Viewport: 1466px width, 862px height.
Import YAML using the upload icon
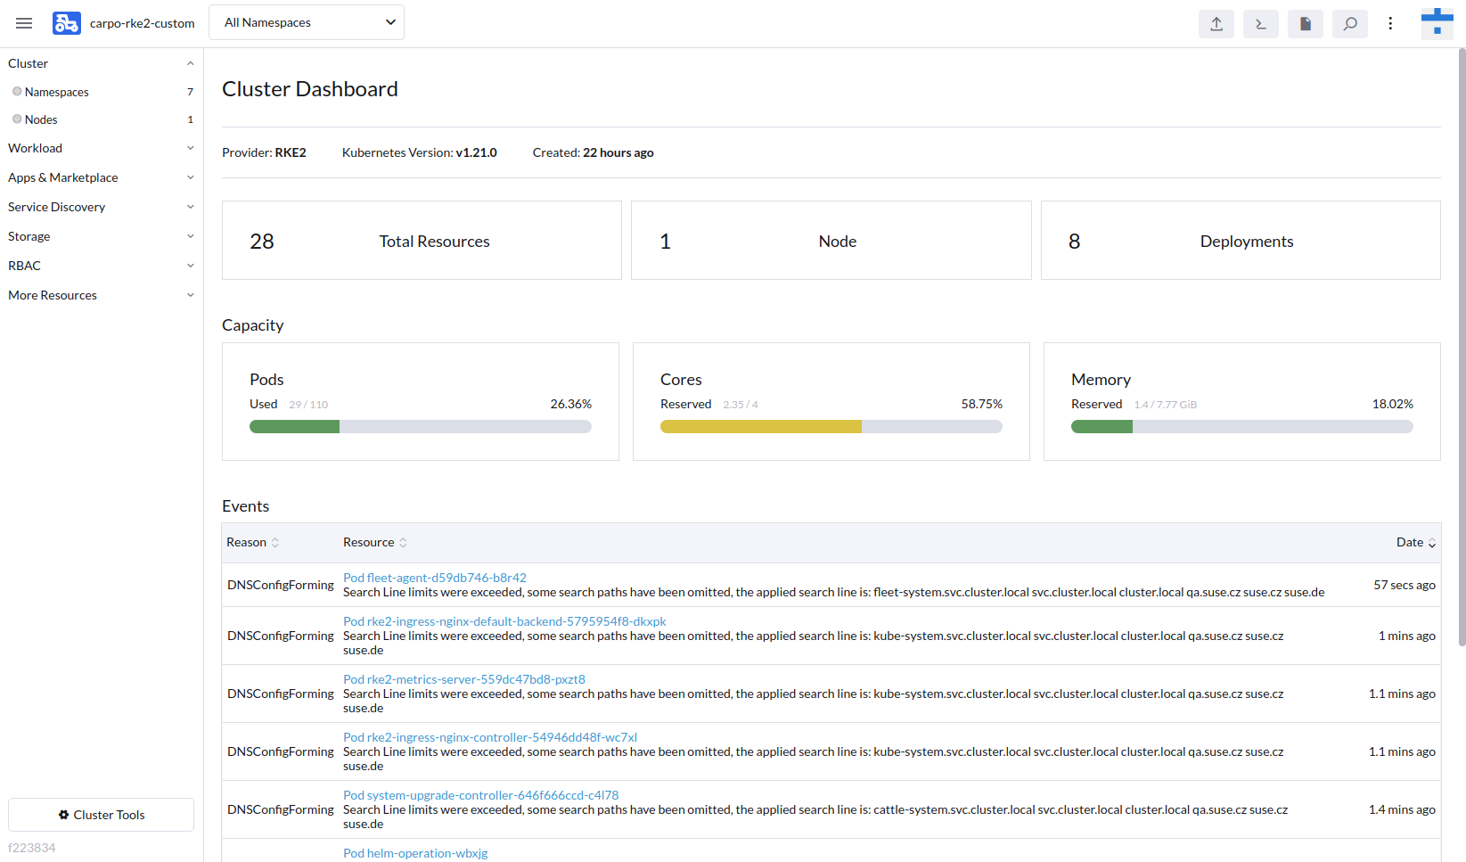[x=1216, y=24]
